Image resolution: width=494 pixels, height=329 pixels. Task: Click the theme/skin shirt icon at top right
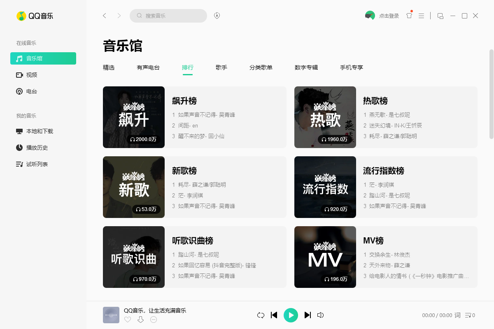408,15
